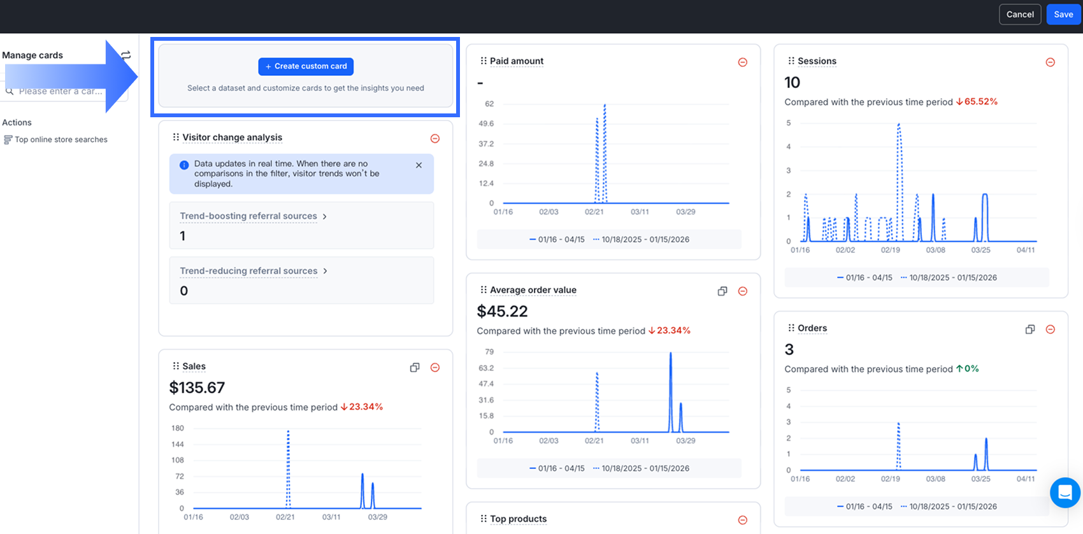Image resolution: width=1083 pixels, height=534 pixels.
Task: Focus the card name search field
Action: point(64,92)
